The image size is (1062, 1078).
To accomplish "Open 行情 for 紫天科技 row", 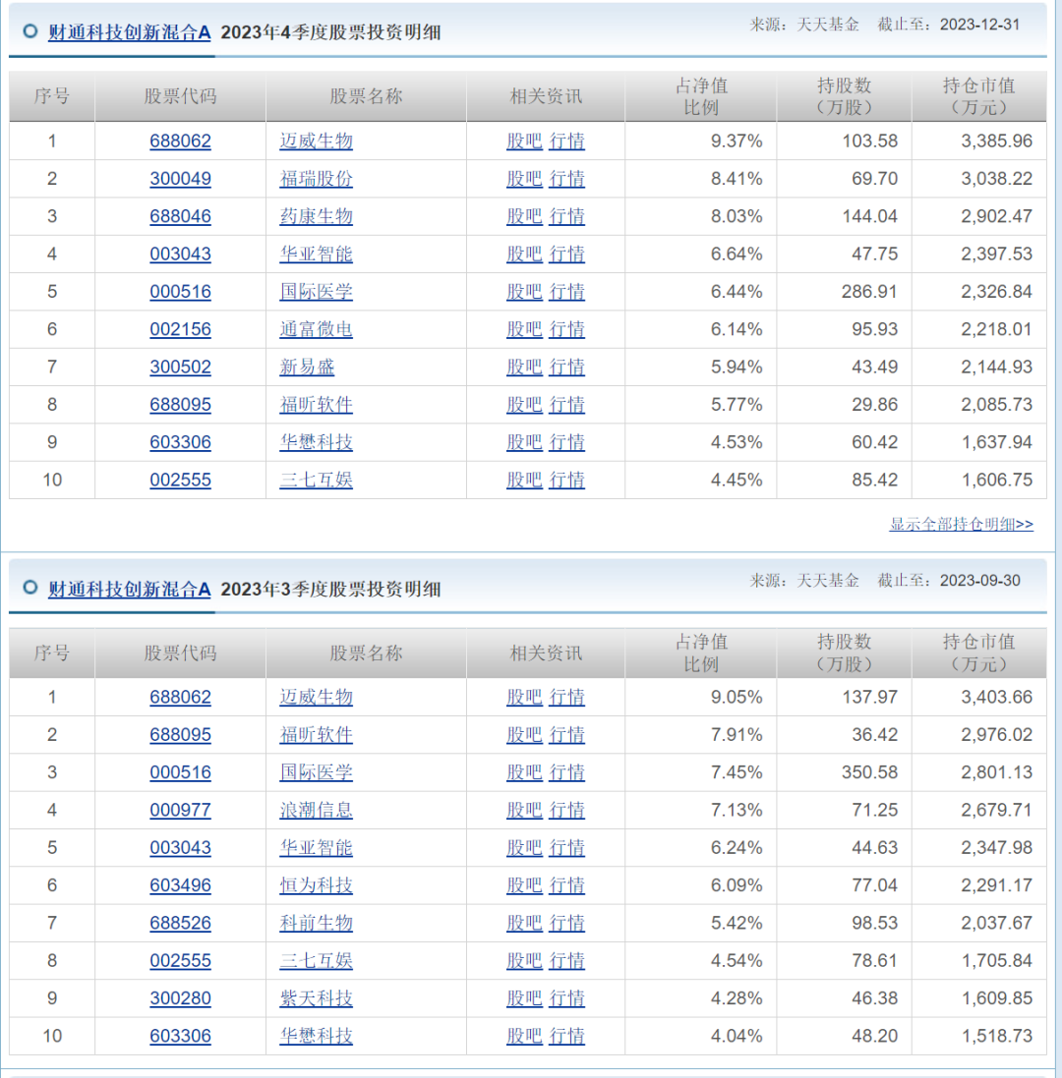I will point(566,998).
